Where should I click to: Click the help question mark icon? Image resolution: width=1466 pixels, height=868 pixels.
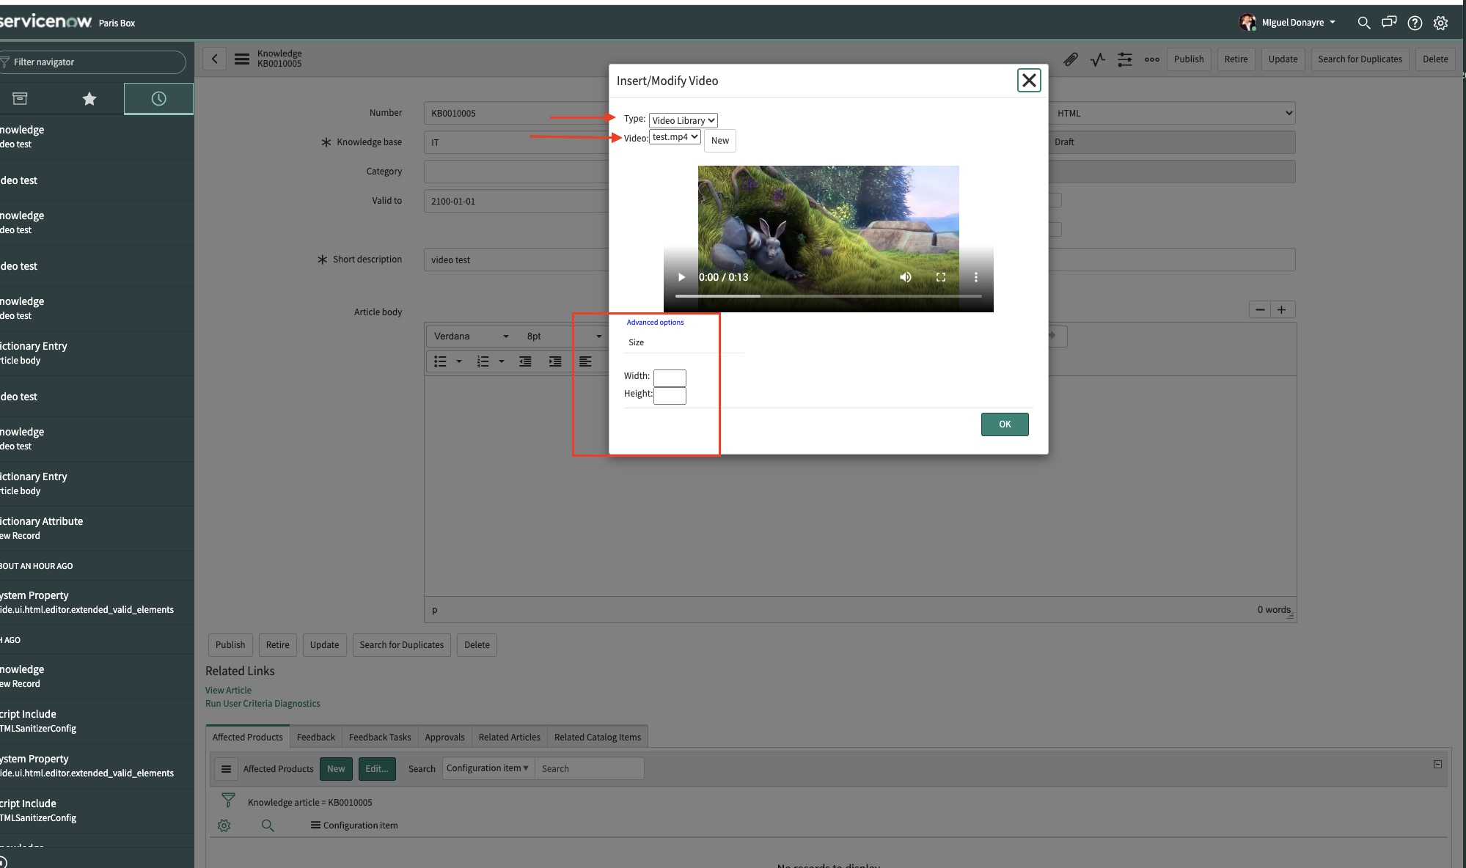[x=1415, y=23]
